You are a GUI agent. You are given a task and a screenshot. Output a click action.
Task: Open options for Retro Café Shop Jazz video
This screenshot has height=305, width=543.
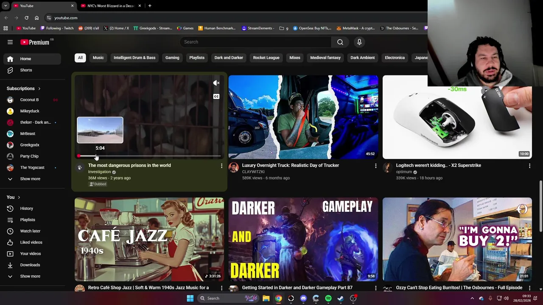pyautogui.click(x=221, y=288)
